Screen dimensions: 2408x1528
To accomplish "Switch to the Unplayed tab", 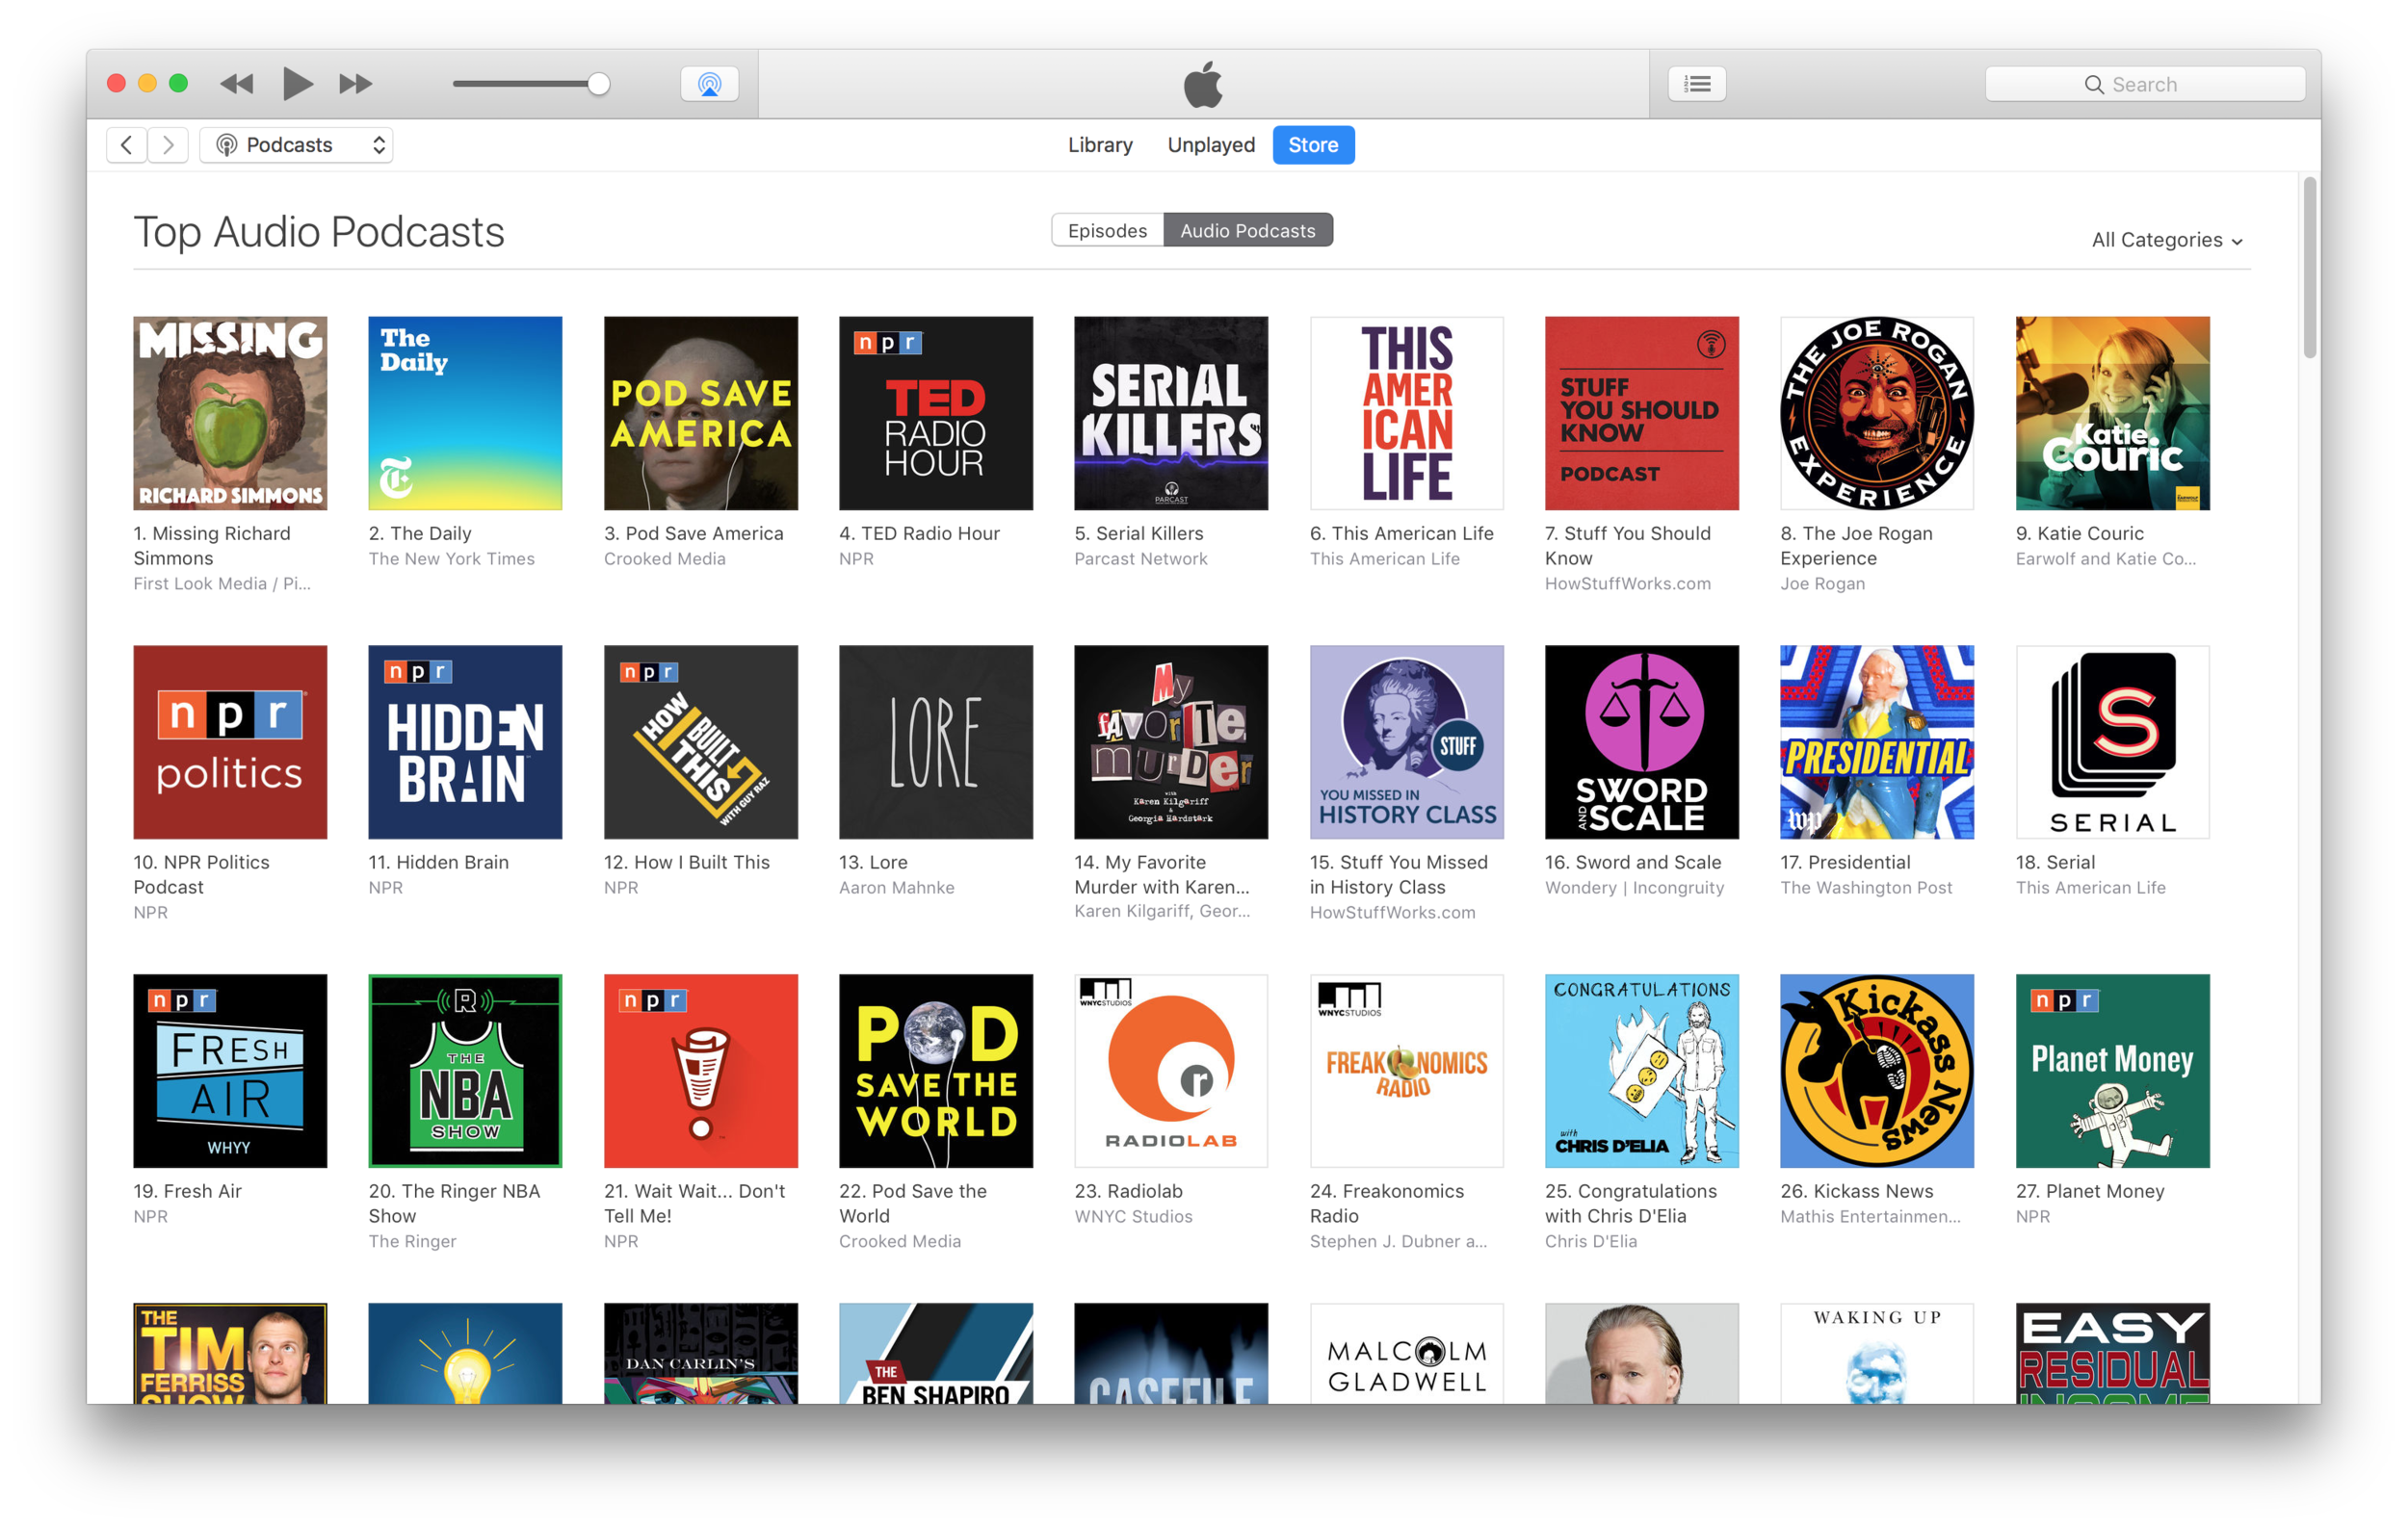I will coord(1211,145).
